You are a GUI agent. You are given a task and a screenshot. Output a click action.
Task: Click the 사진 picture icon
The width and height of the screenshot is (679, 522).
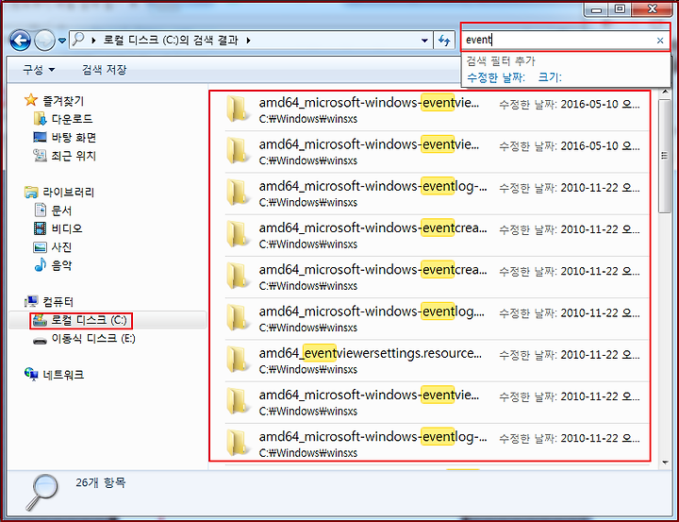point(40,247)
